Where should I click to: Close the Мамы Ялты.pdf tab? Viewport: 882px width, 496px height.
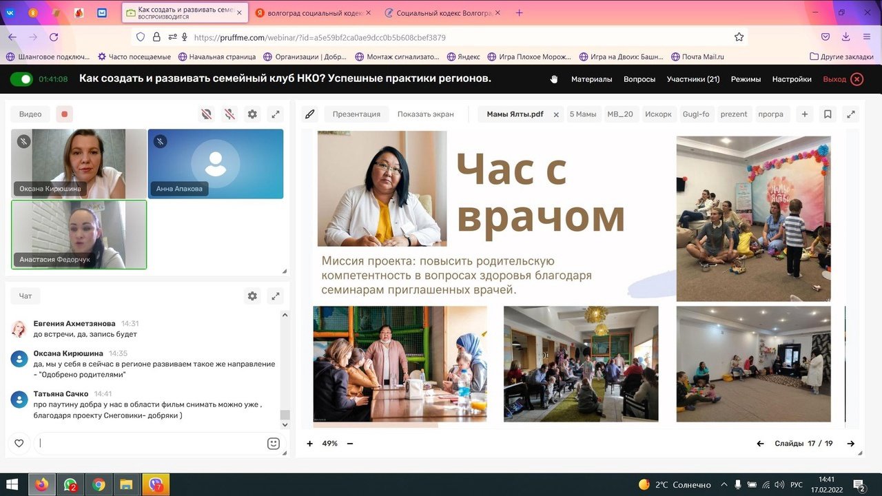[556, 114]
